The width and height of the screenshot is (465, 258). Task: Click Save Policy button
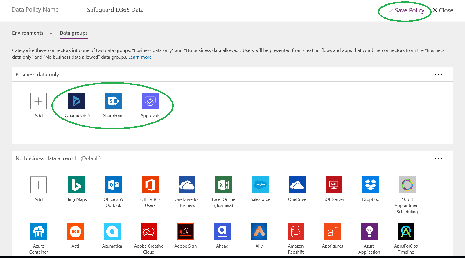[406, 10]
